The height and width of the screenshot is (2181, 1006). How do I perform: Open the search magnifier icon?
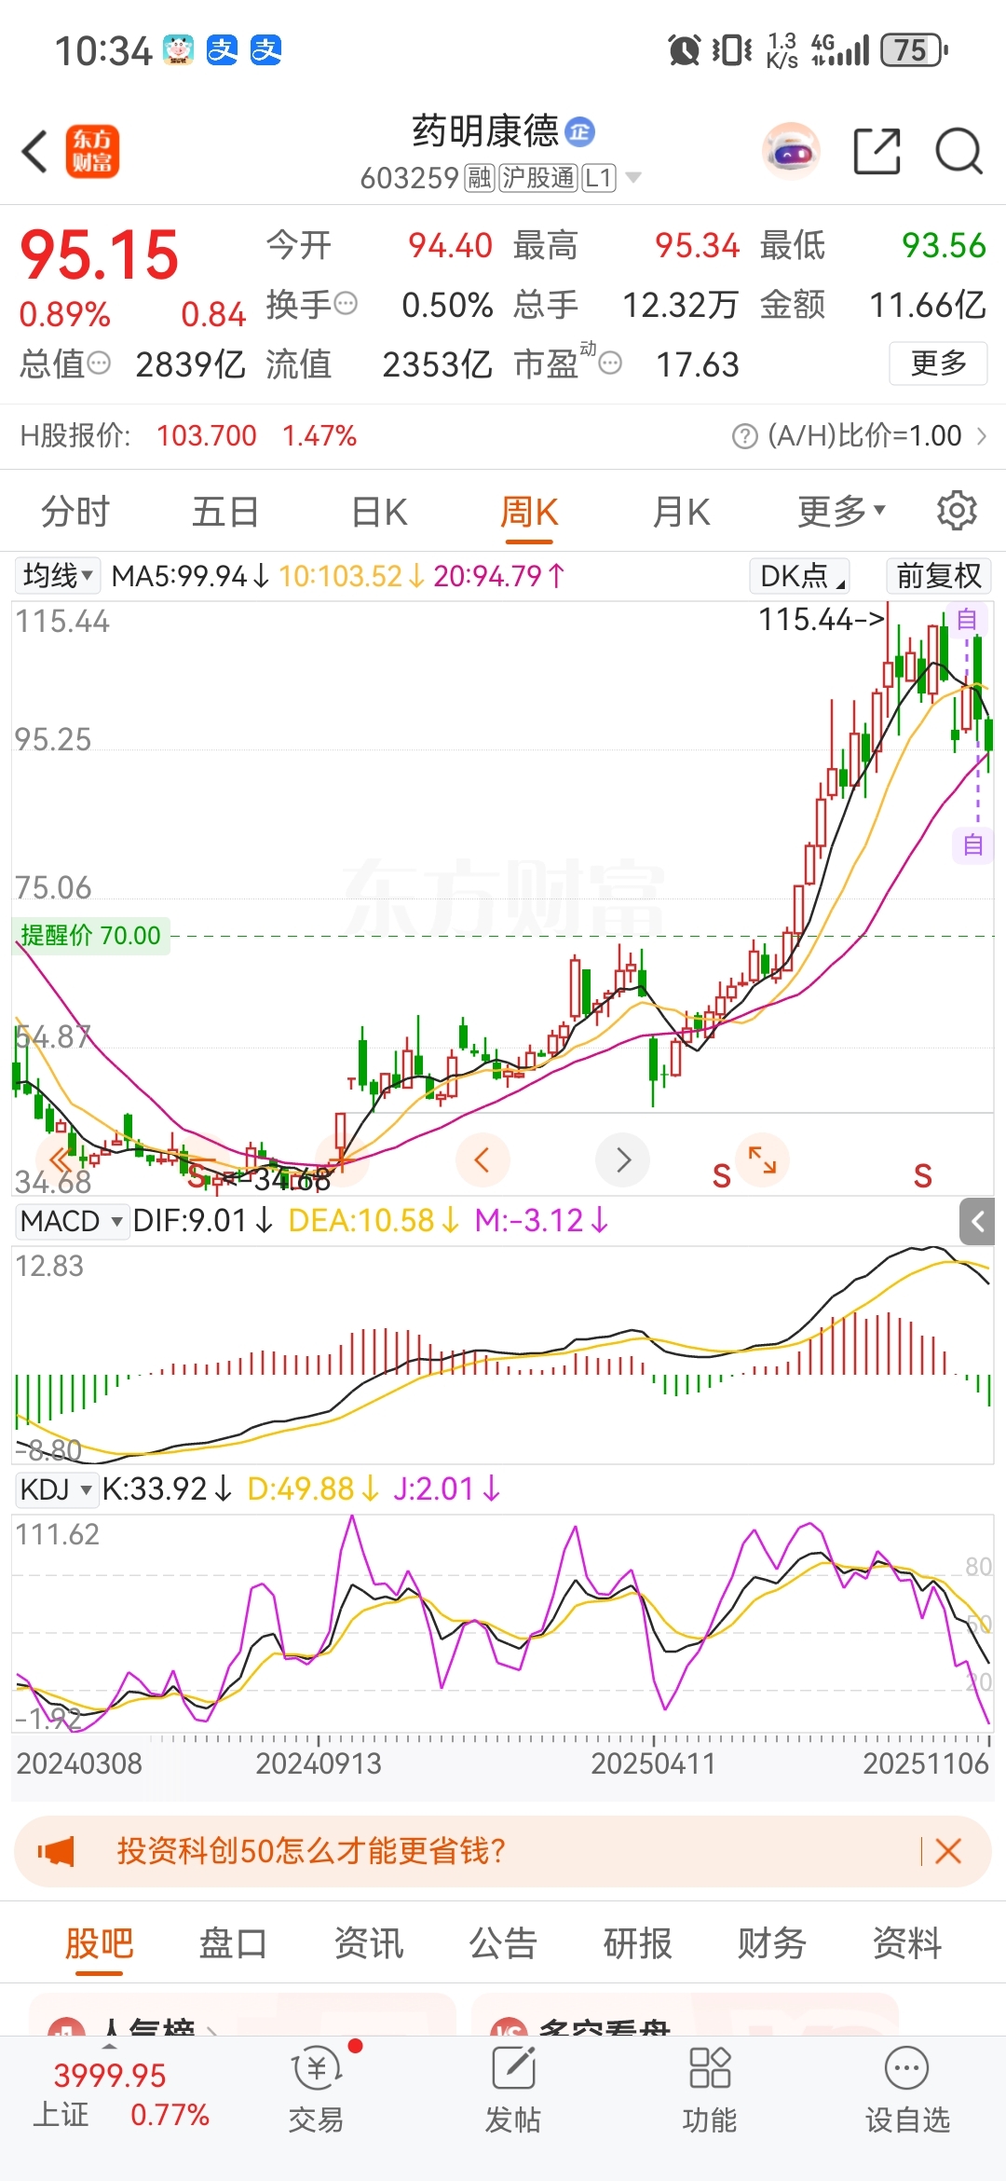[x=958, y=151]
